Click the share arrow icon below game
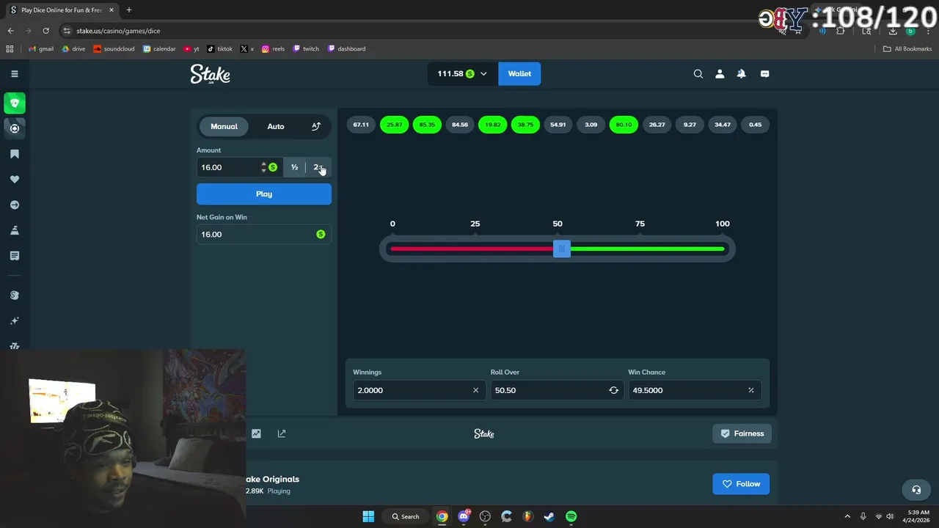This screenshot has width=939, height=528. 282,433
